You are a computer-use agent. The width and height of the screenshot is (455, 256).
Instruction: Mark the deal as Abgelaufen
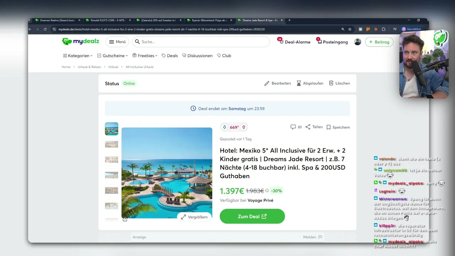click(310, 83)
